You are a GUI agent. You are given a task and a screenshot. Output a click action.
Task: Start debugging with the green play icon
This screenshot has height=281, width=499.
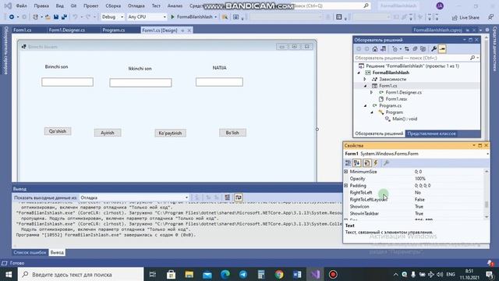(172, 17)
